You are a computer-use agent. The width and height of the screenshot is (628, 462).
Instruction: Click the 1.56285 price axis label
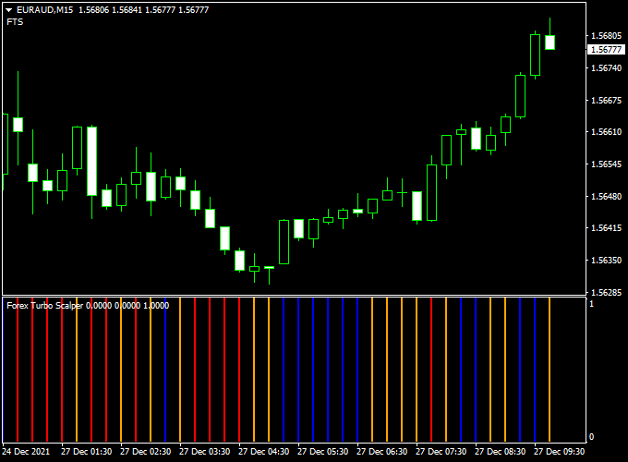pos(606,293)
